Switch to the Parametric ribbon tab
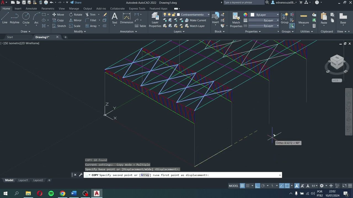The width and height of the screenshot is (353, 198). point(48,9)
